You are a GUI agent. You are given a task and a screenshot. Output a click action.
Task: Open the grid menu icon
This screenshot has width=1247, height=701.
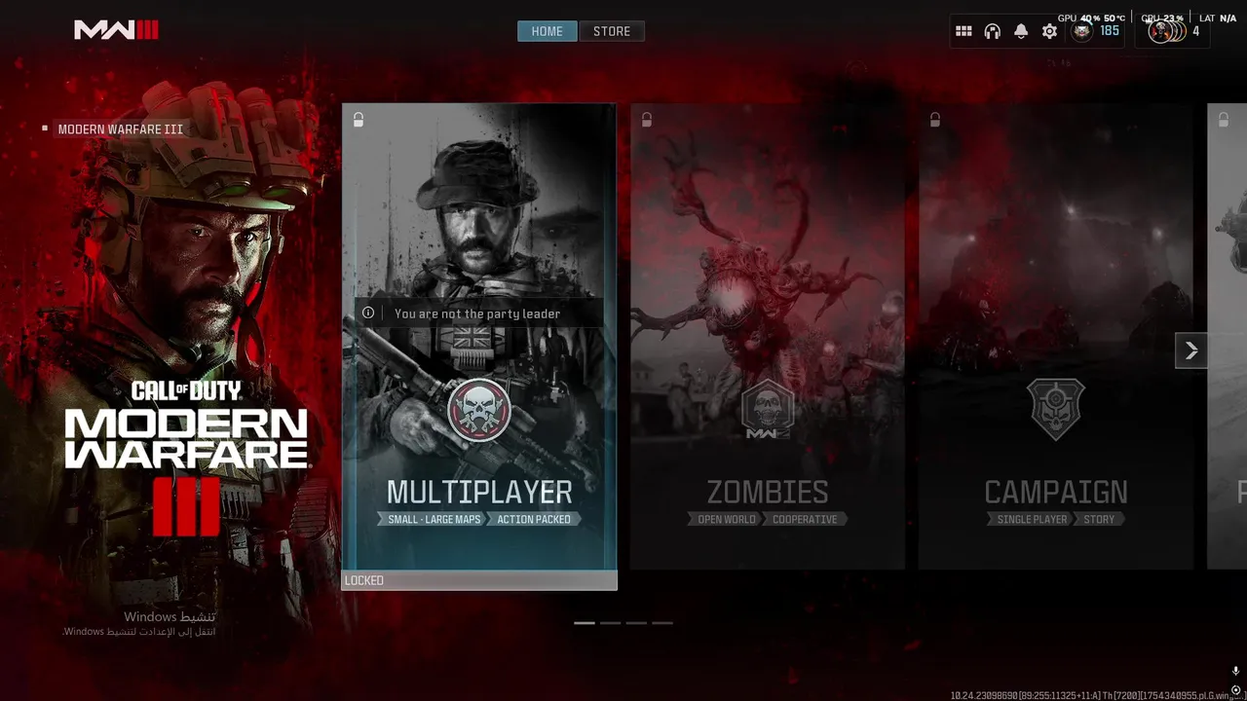[964, 31]
